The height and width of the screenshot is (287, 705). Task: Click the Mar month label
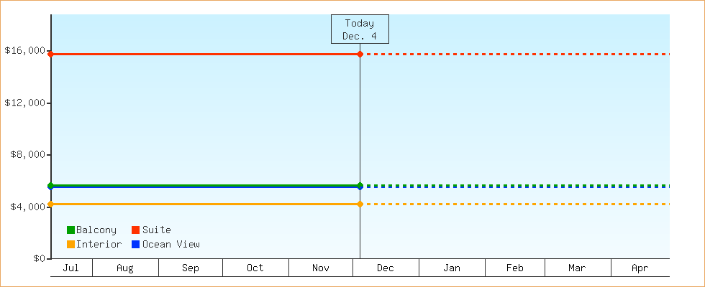577,268
